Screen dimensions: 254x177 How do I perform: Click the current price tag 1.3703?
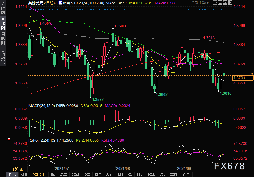[243, 78]
